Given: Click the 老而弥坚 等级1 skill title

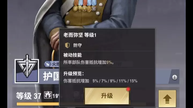Looking at the screenshot, I should pyautogui.click(x=80, y=35).
